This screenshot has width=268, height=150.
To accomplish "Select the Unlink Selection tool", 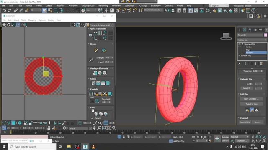I will click(x=21, y=10).
